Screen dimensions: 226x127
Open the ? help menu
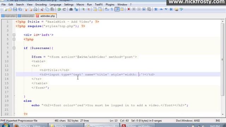(x=131, y=5)
